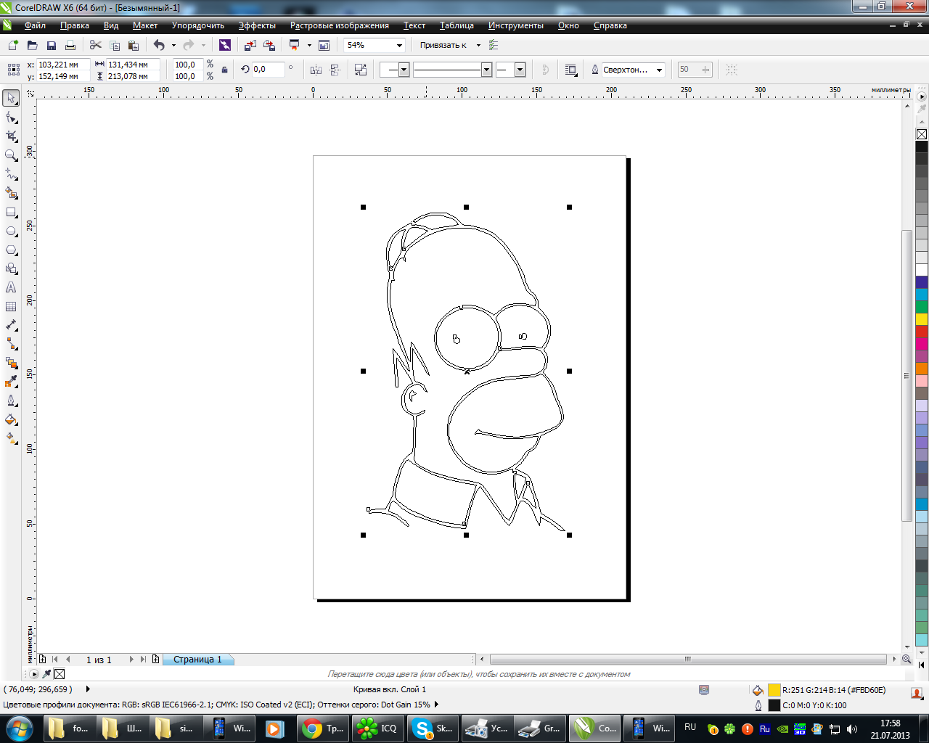
Task: Expand the application launcher dropdown arrow
Action: pyautogui.click(x=309, y=45)
